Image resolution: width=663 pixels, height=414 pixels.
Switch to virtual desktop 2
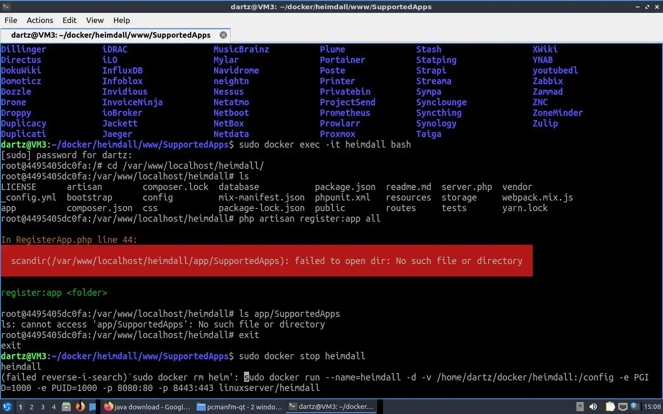click(x=31, y=407)
